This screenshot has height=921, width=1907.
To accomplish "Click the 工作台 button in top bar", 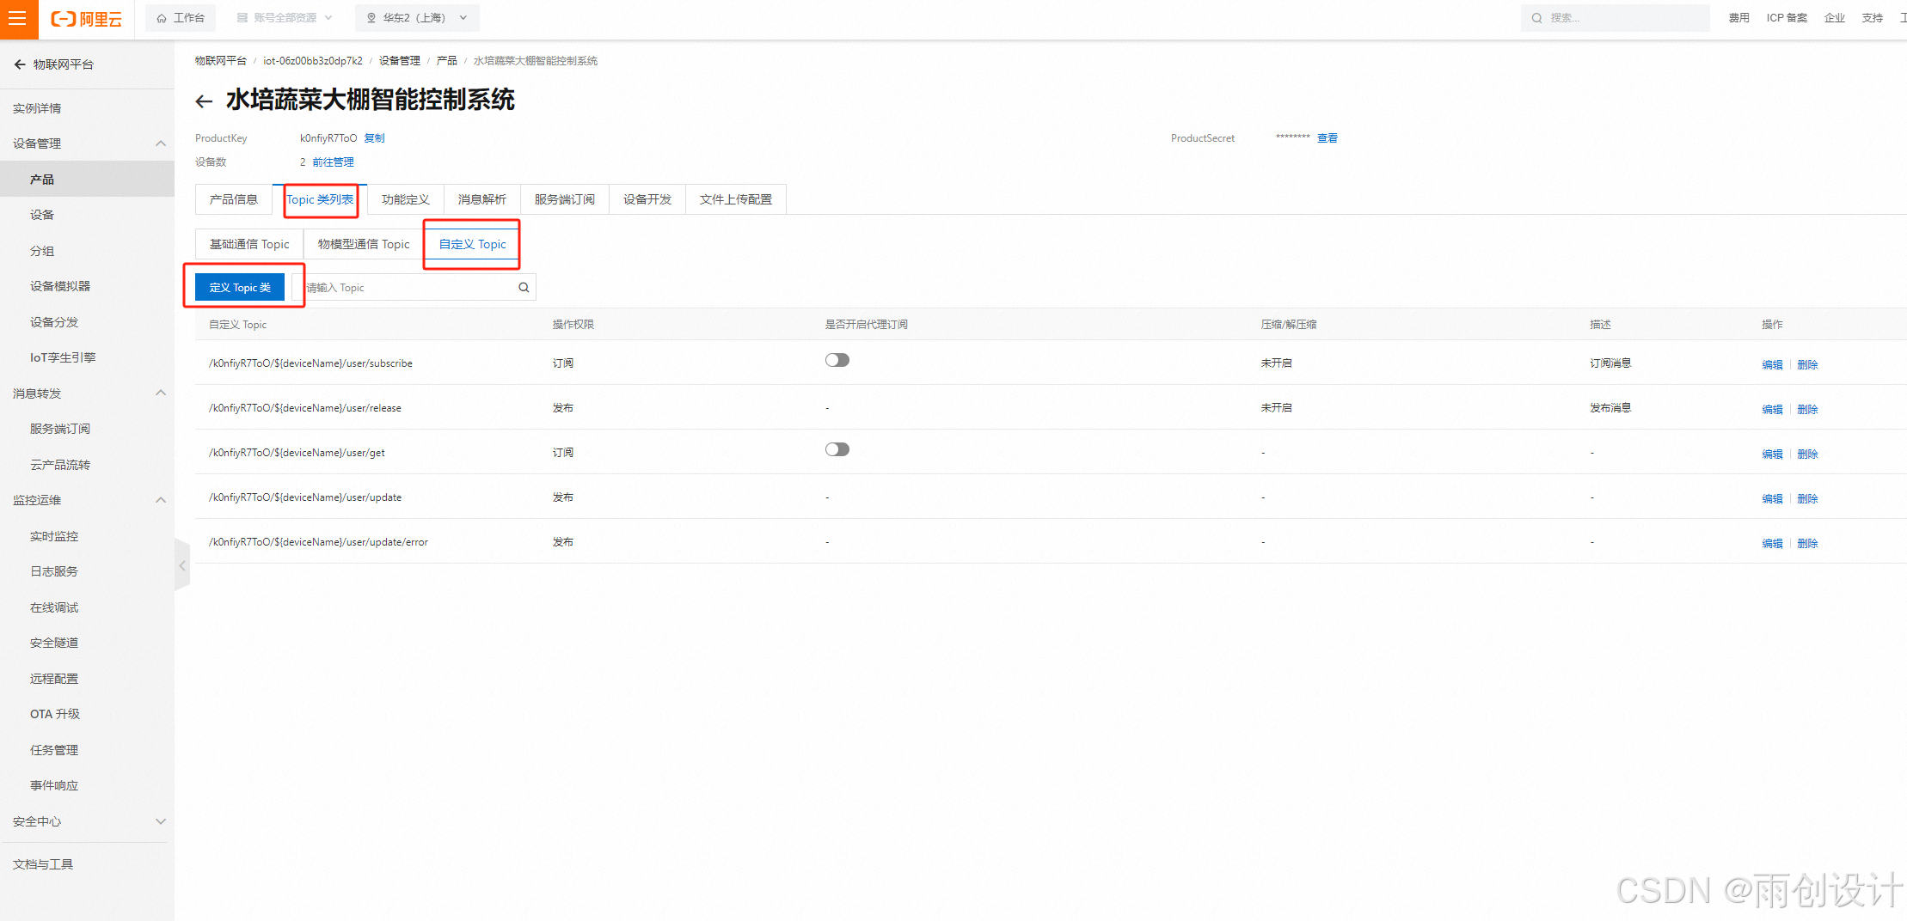I will pos(181,18).
